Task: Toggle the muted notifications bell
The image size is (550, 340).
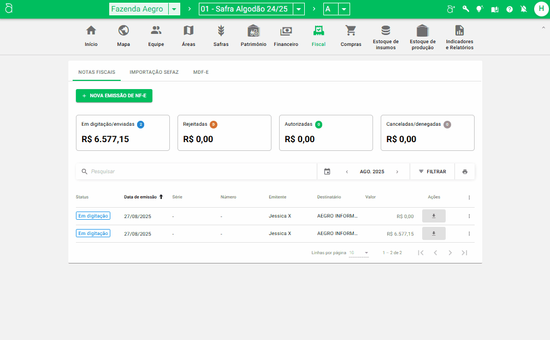Action: click(524, 9)
